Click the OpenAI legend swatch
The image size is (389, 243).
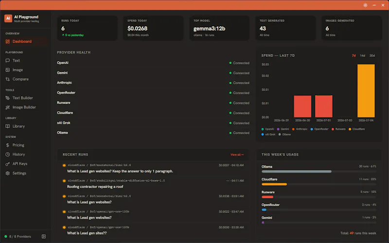point(263,129)
